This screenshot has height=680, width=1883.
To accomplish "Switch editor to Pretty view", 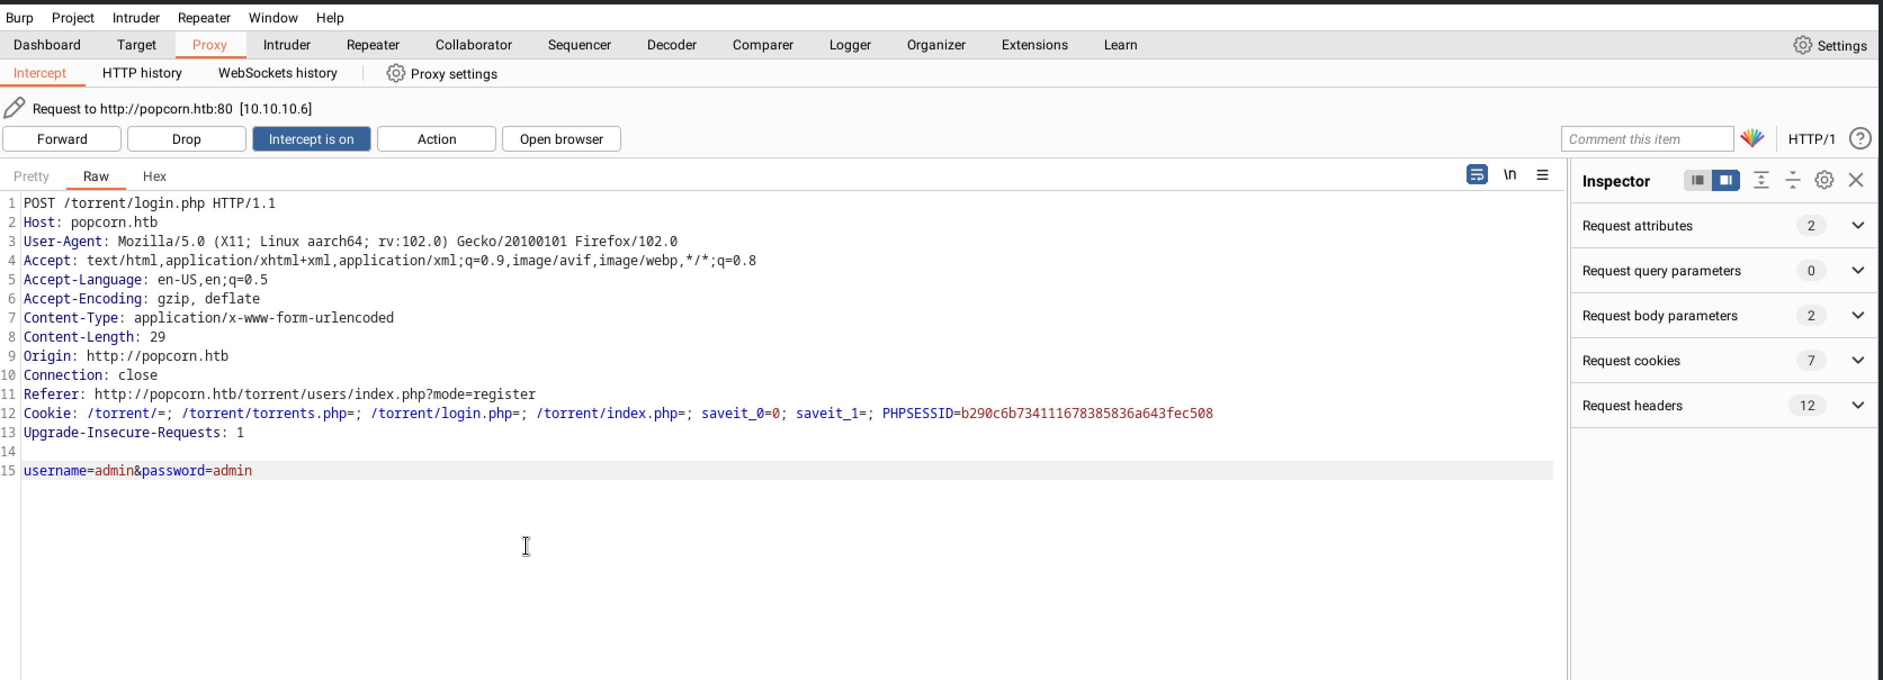I will [x=31, y=176].
